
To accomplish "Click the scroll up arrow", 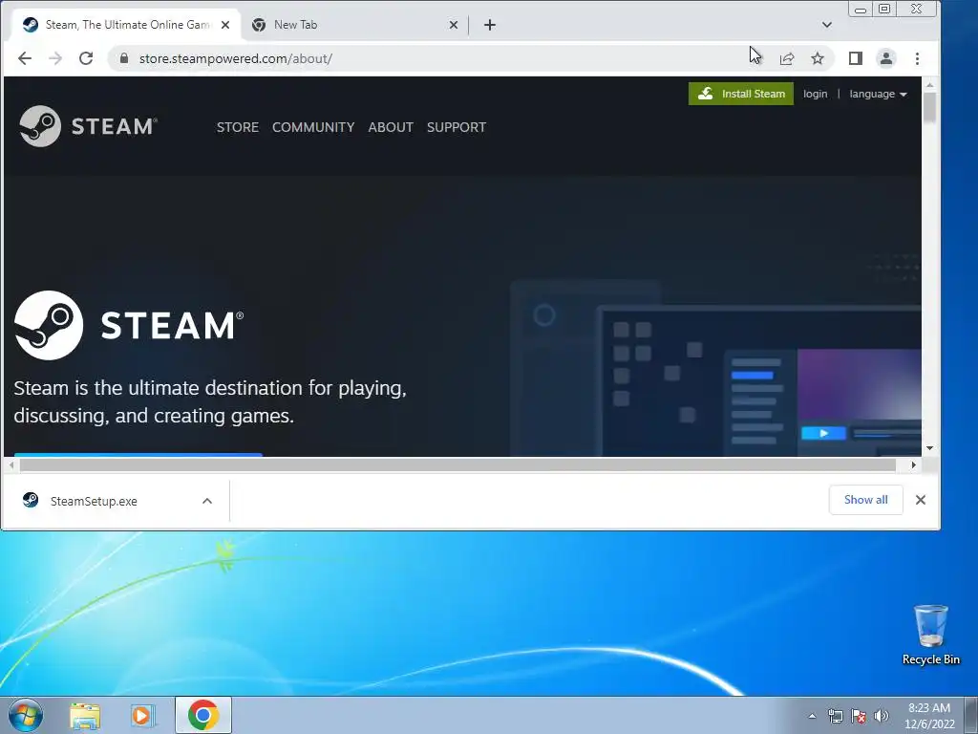I will pos(929,85).
